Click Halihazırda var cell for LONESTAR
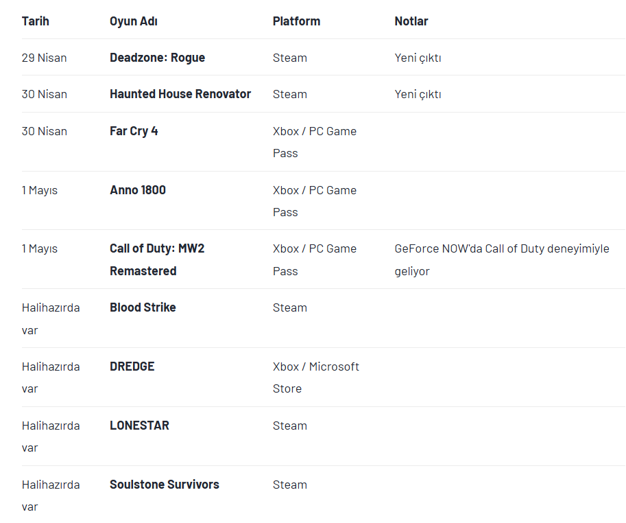The height and width of the screenshot is (523, 626). coord(51,437)
